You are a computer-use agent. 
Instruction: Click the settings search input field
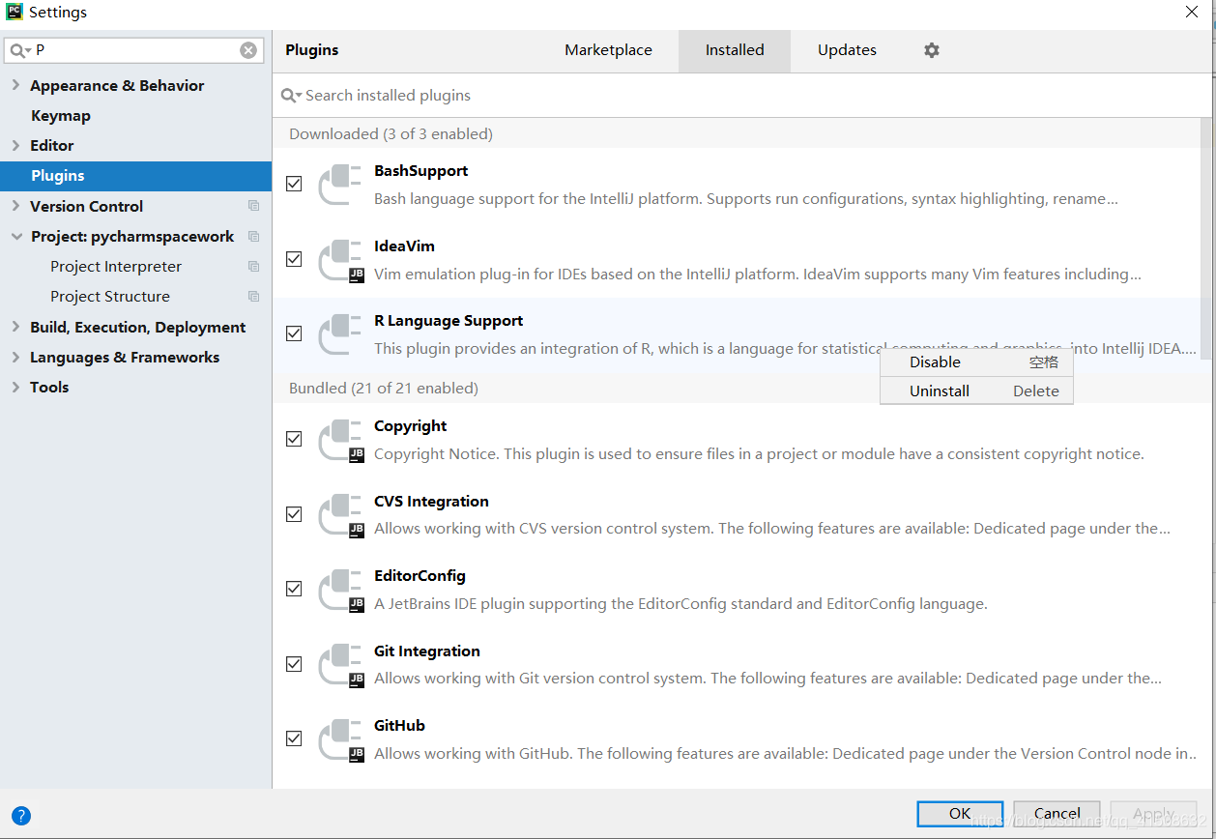(134, 50)
